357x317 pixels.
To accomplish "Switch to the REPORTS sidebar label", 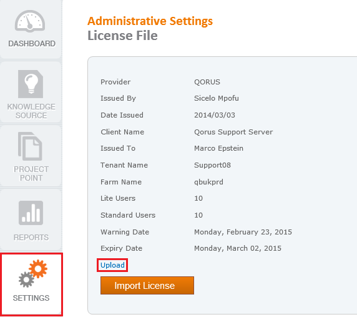I will click(x=31, y=238).
